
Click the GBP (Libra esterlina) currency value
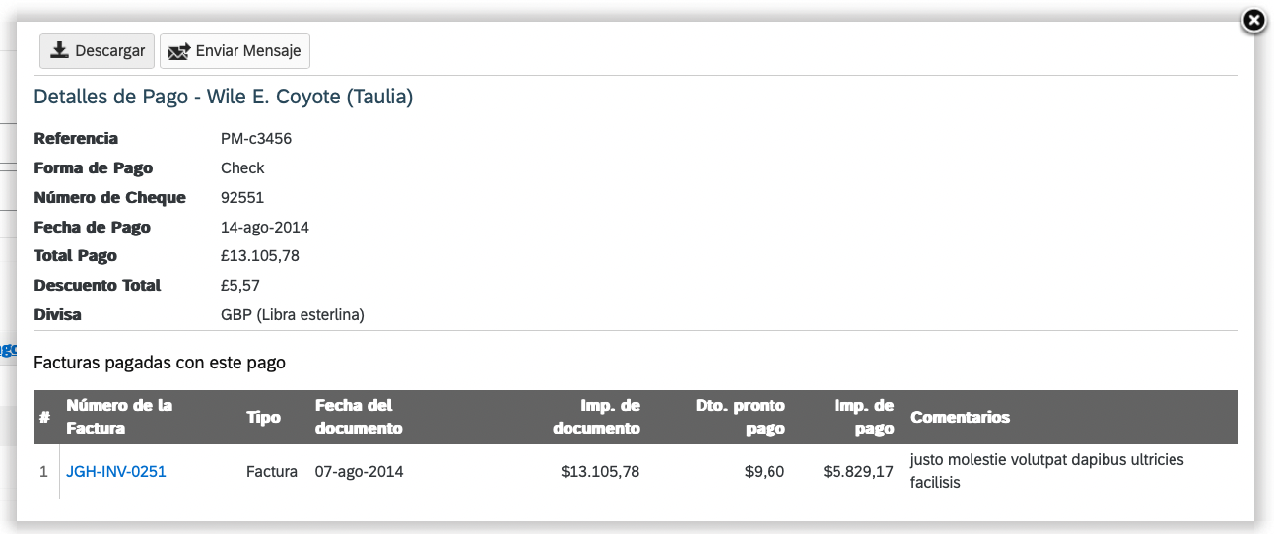[x=293, y=315]
